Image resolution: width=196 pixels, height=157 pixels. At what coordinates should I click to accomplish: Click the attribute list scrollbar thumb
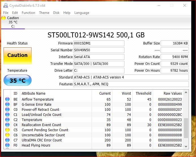(x=186, y=128)
